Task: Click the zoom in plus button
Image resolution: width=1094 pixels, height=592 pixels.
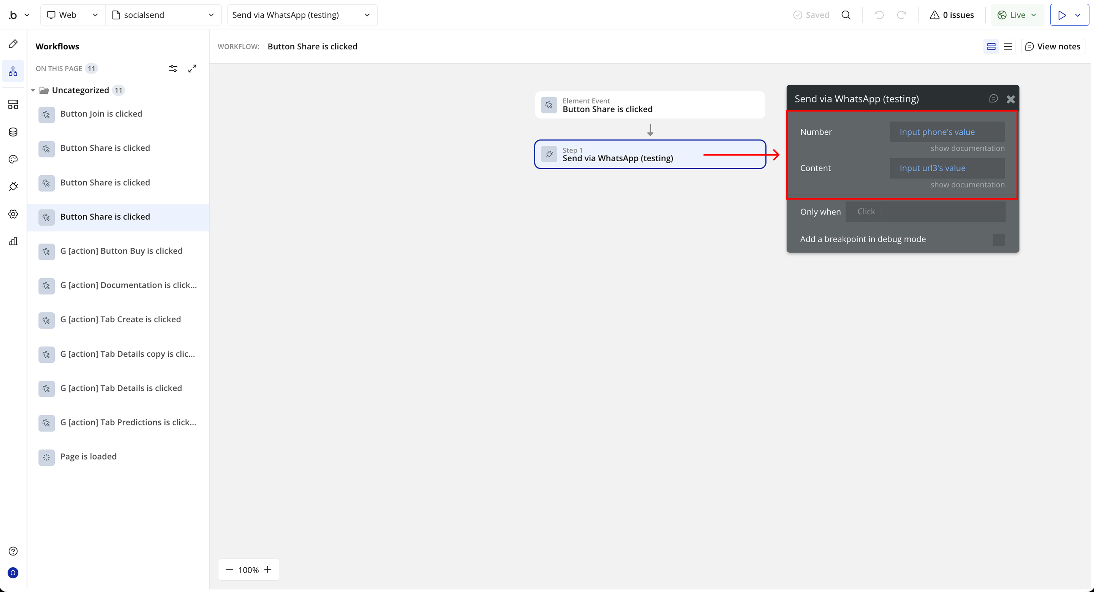Action: (267, 570)
